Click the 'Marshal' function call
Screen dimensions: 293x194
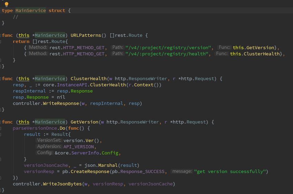pos(108,165)
